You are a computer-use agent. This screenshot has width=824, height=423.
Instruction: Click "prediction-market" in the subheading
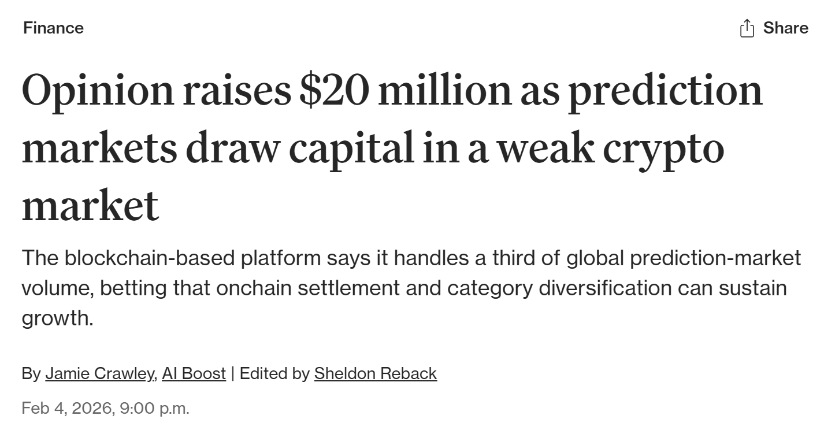(x=715, y=258)
